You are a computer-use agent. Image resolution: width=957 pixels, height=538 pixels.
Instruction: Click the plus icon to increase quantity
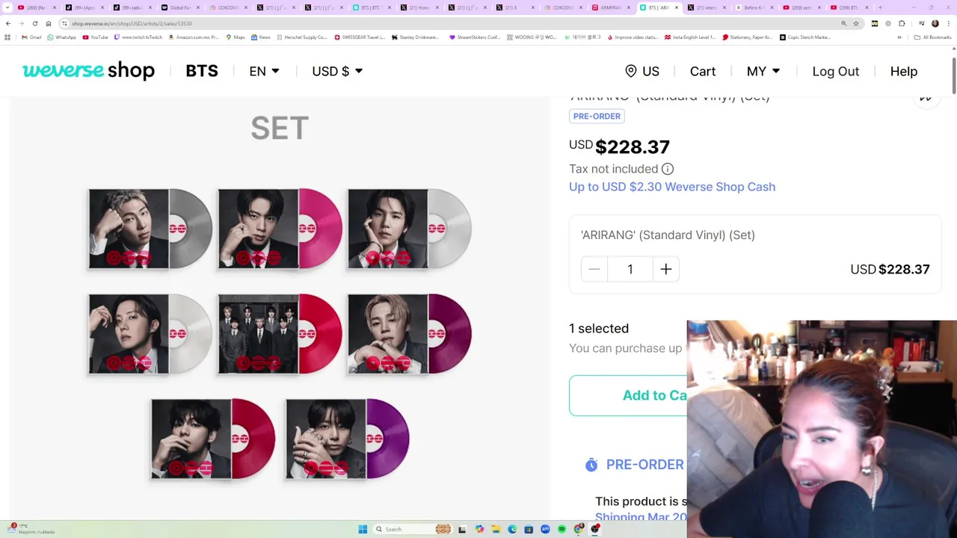(x=666, y=269)
